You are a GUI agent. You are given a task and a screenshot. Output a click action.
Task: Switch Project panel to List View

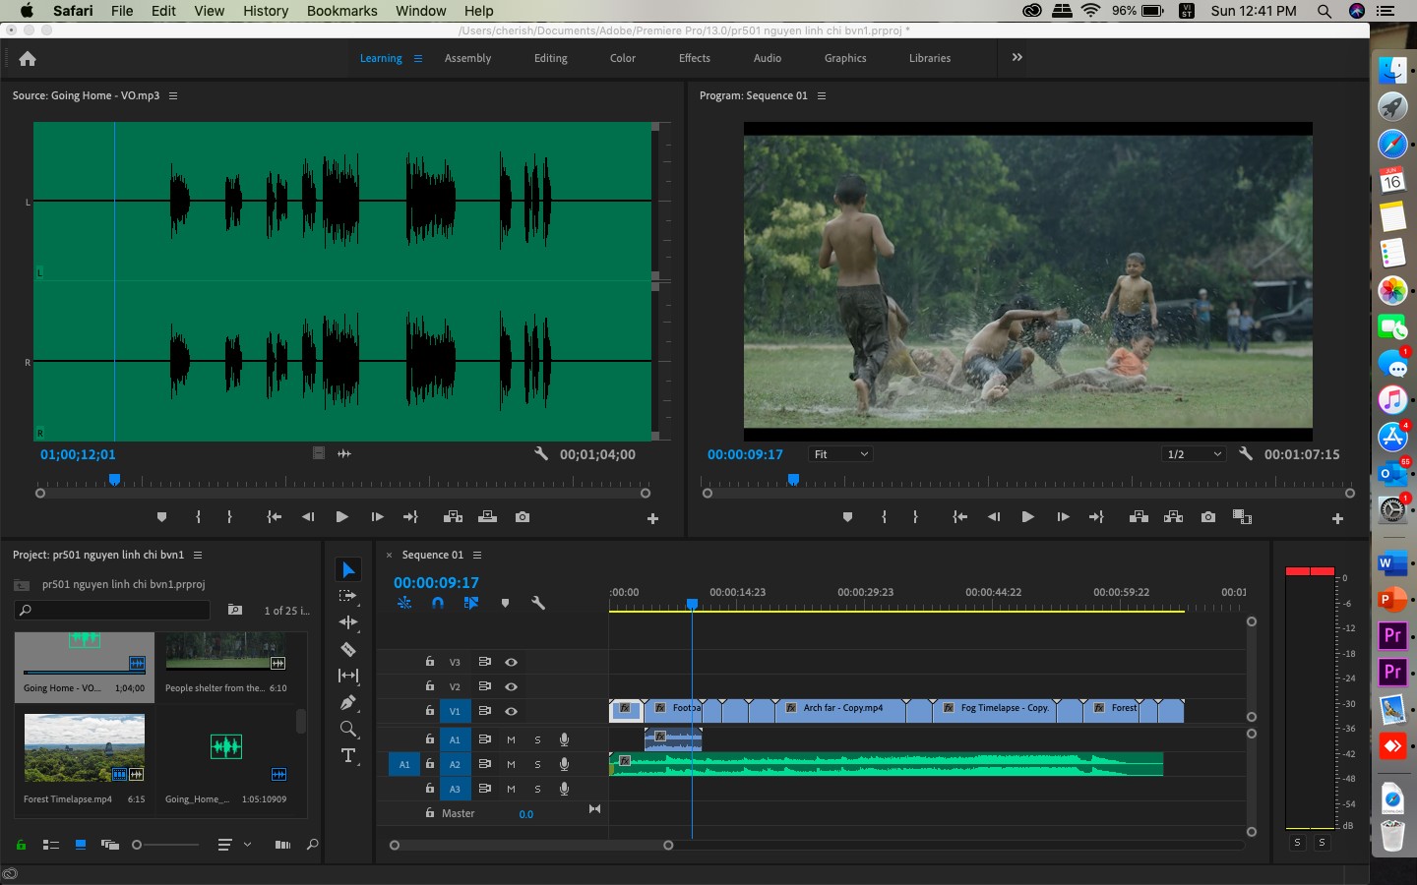(x=51, y=845)
